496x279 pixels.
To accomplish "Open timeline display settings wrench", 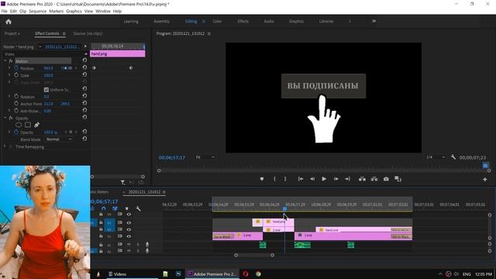I will click(138, 208).
